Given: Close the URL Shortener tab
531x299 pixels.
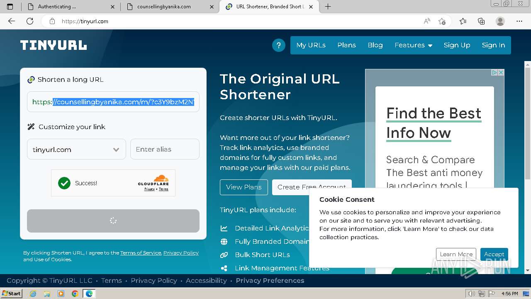Looking at the screenshot, I should point(311,7).
